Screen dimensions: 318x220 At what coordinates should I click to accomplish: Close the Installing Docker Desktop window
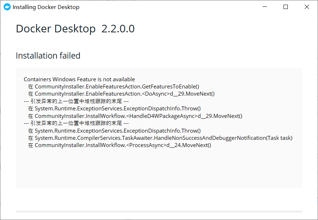[307, 7]
